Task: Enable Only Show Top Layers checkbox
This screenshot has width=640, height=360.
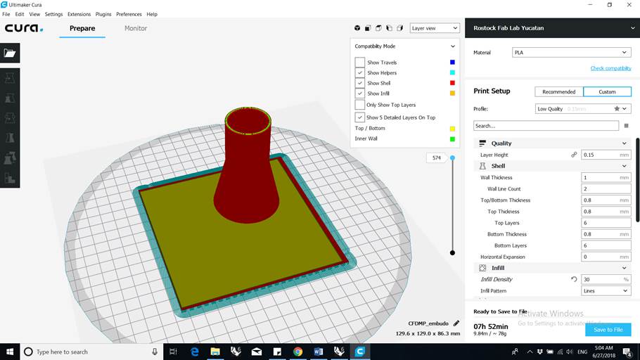Action: tap(359, 105)
